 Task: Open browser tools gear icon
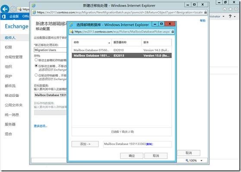click(236, 9)
